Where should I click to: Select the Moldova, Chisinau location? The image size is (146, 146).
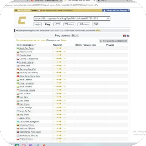(x=27, y=128)
